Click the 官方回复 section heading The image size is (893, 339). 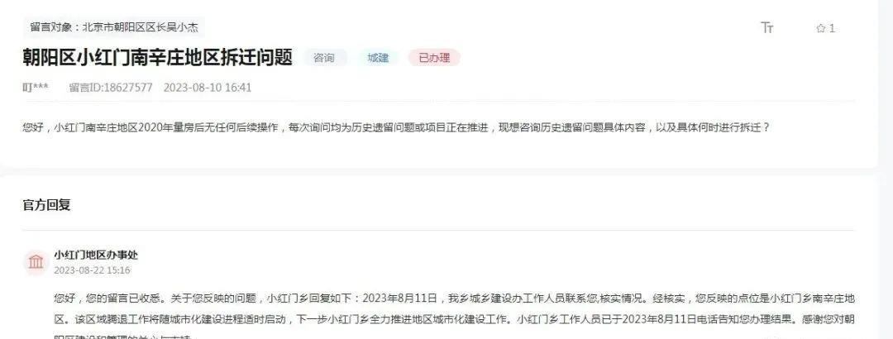coord(46,205)
